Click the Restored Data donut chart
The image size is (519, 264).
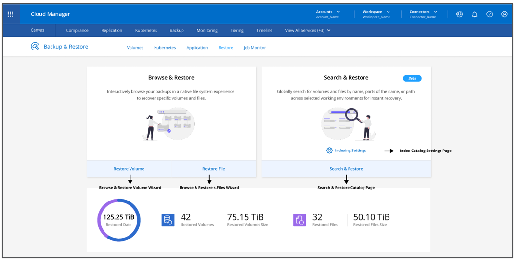click(x=119, y=220)
